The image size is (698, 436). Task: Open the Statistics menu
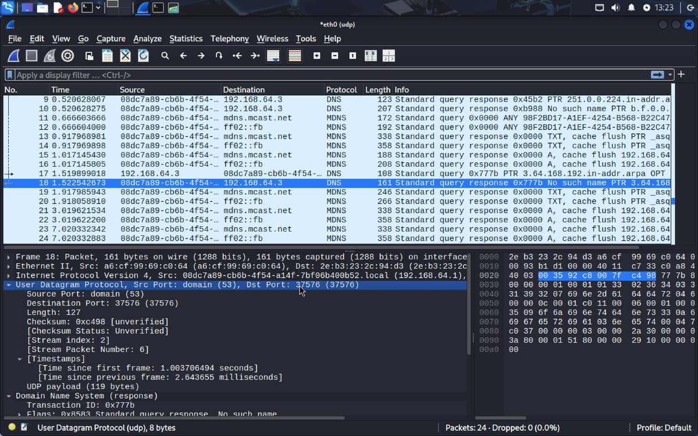click(x=186, y=38)
